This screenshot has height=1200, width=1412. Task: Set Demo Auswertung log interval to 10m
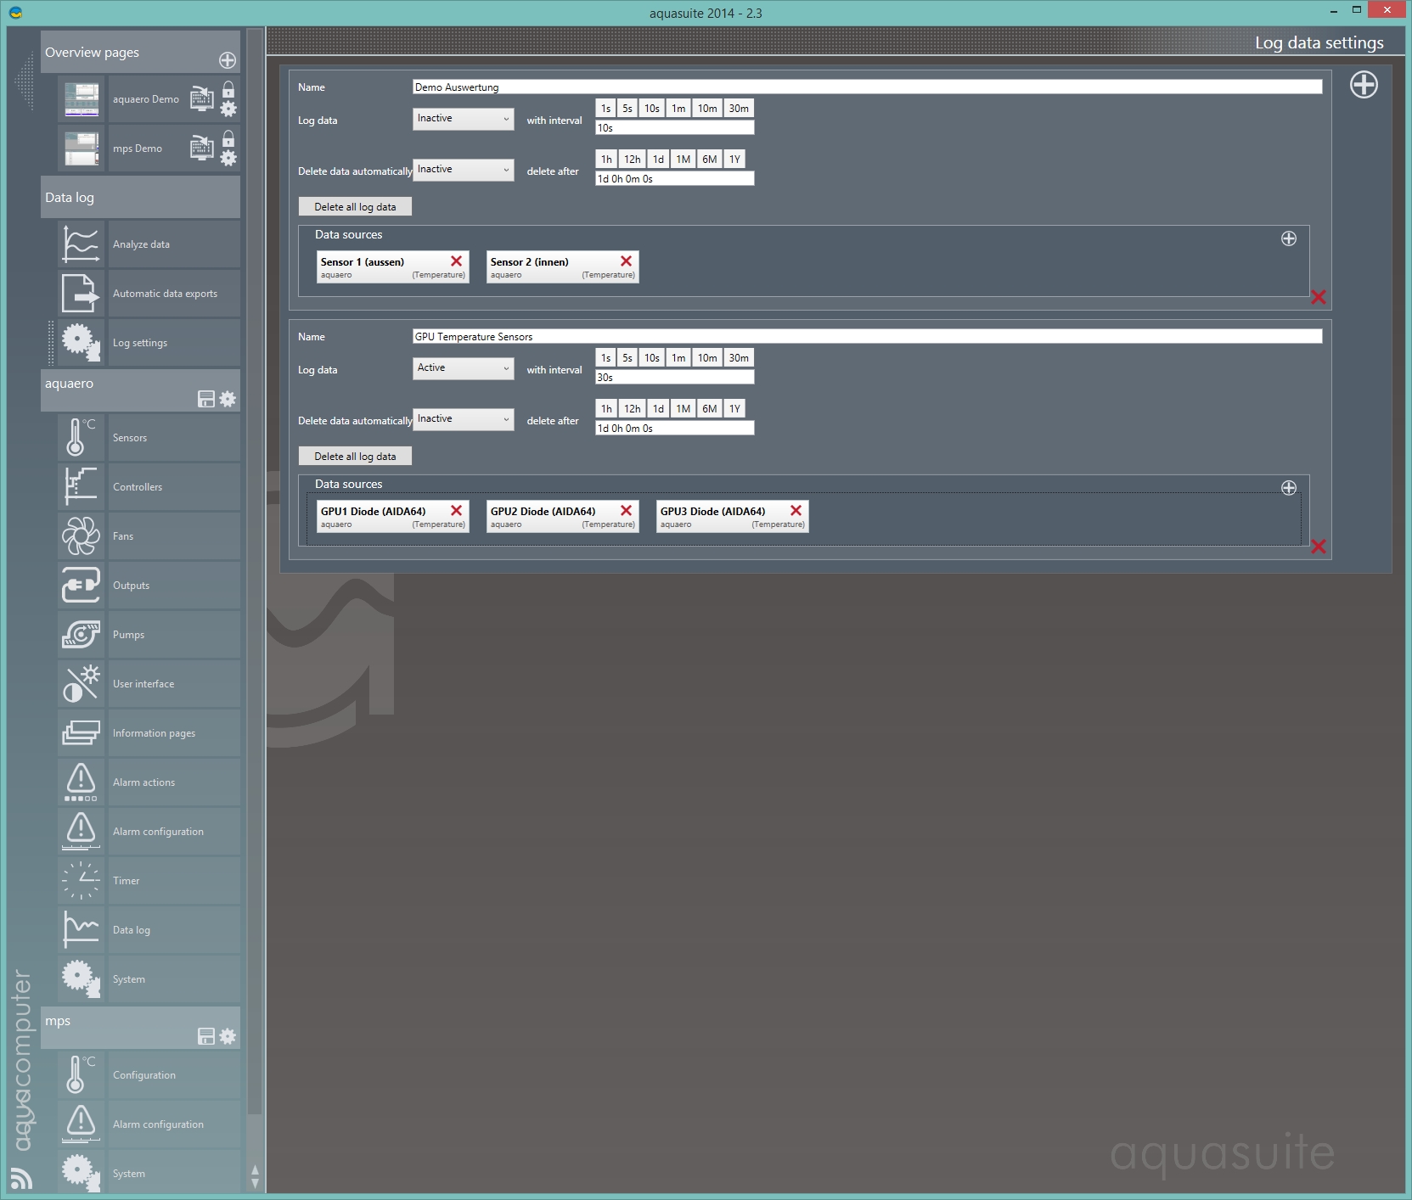pos(707,109)
